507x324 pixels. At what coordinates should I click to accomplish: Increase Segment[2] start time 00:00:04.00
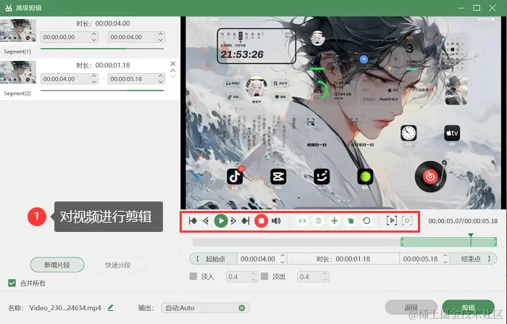coord(93,75)
